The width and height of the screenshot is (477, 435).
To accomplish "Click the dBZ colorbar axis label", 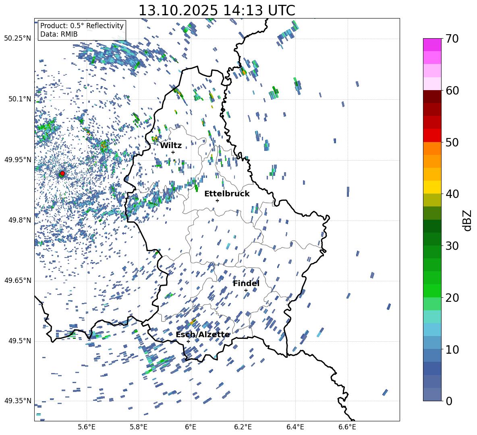I will tap(467, 220).
